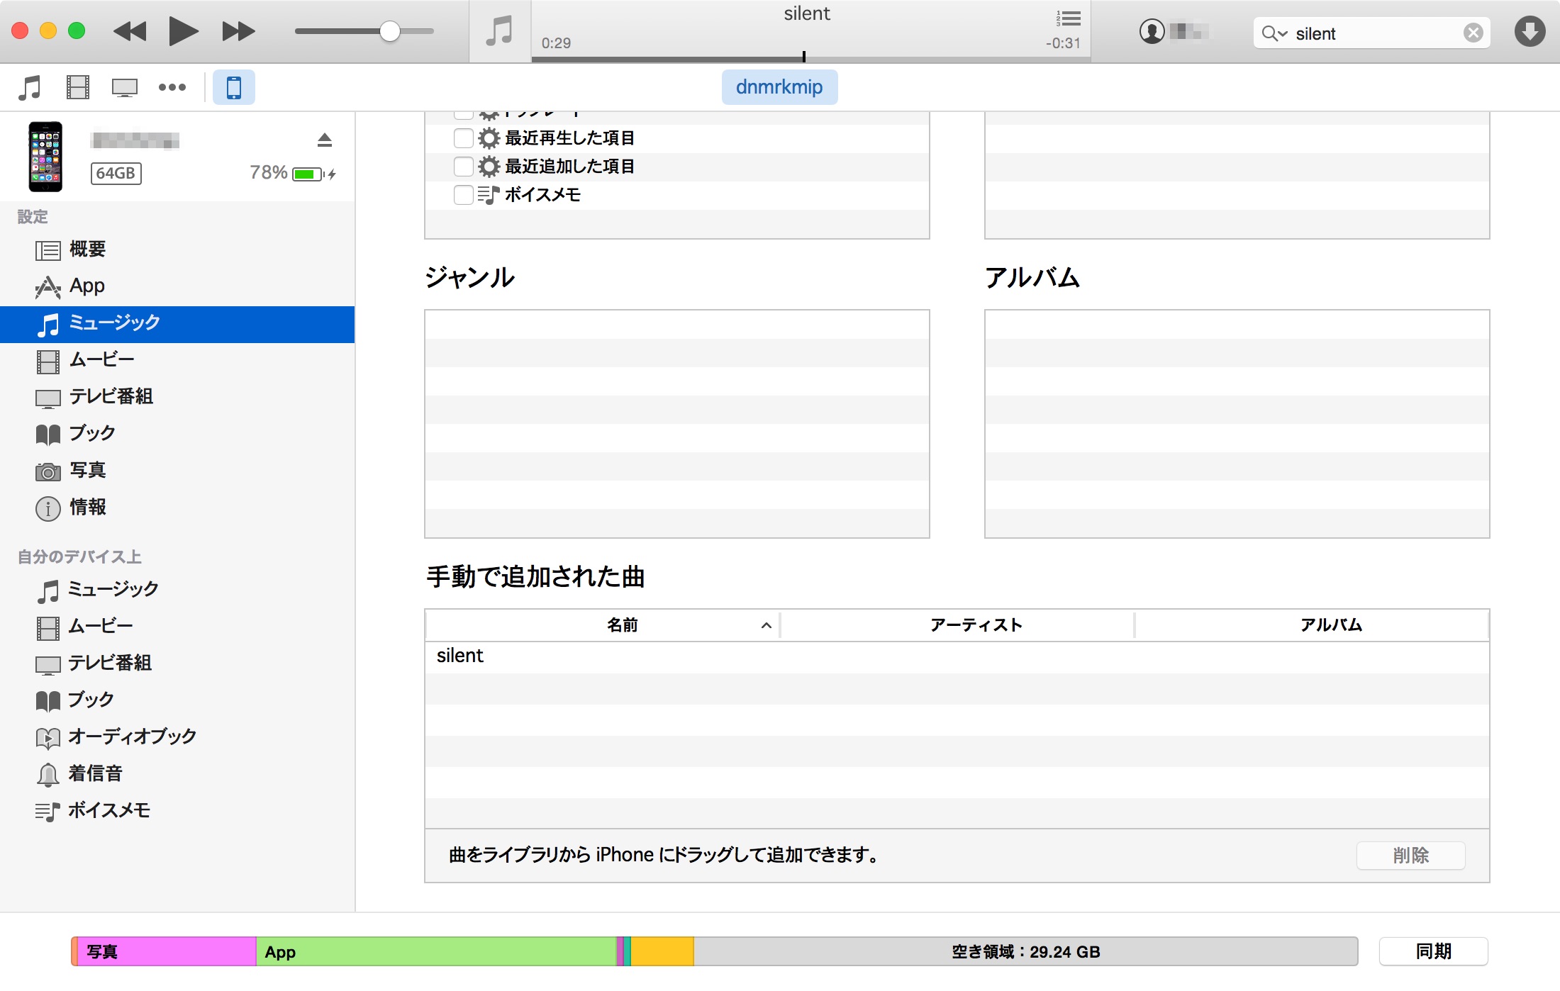This screenshot has width=1560, height=991.
Task: Check the ボイスメモ playlist checkbox
Action: click(463, 194)
